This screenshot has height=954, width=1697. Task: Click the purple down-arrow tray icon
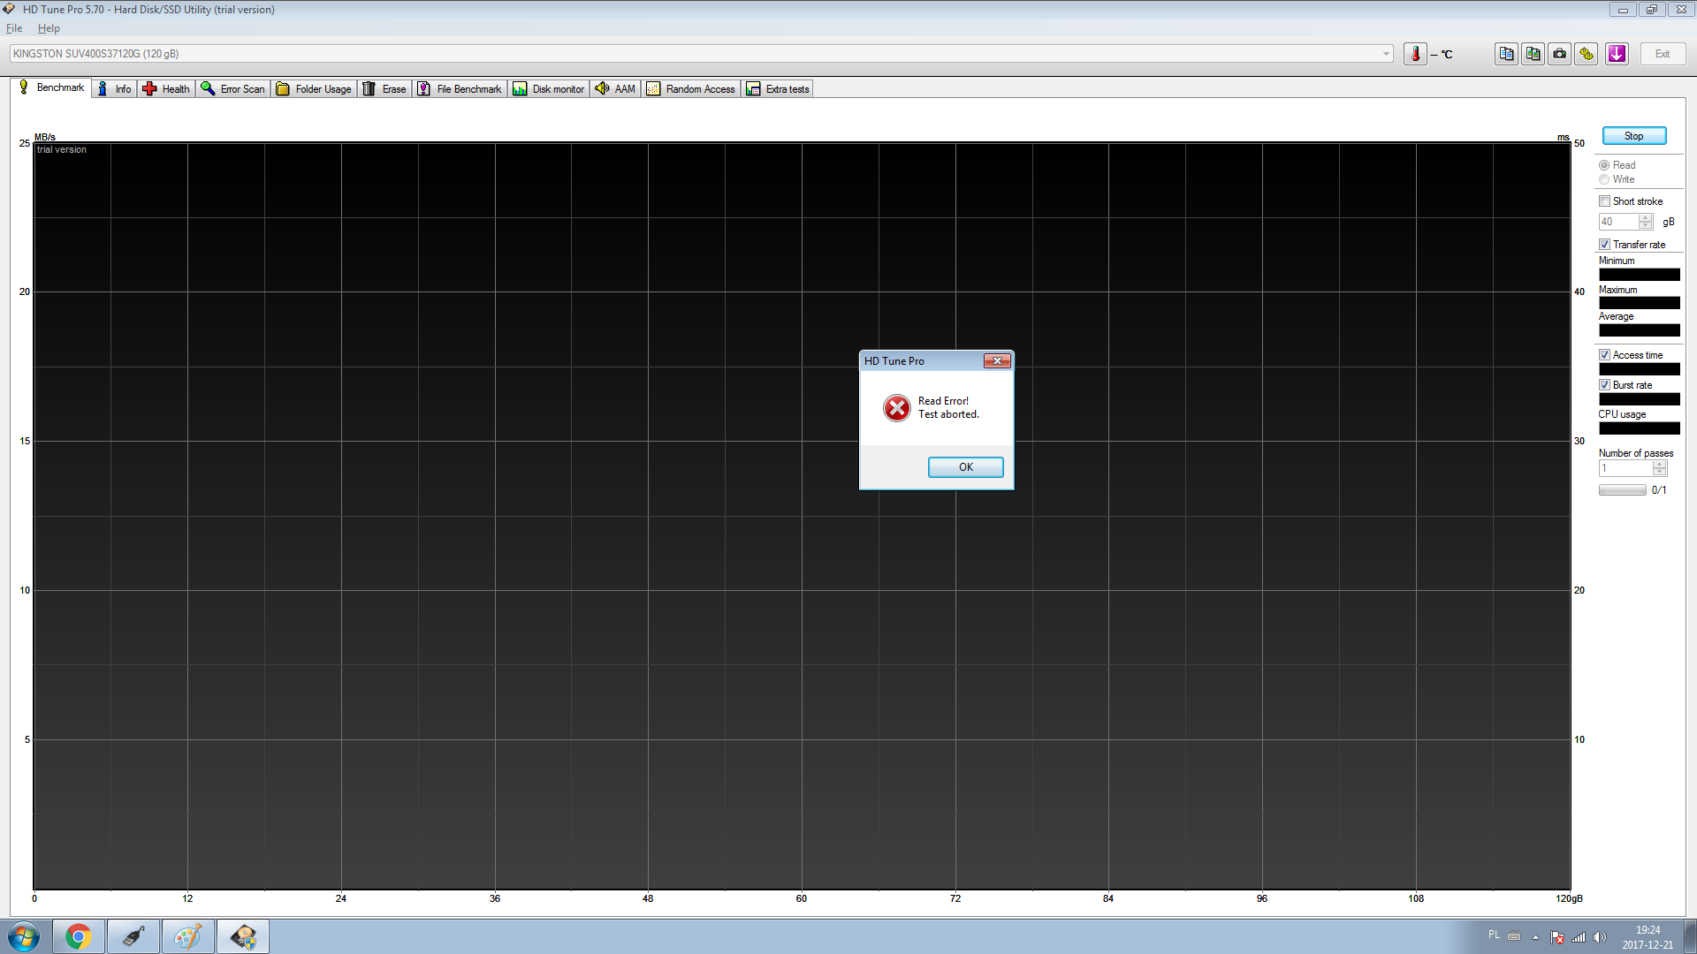click(x=1617, y=54)
